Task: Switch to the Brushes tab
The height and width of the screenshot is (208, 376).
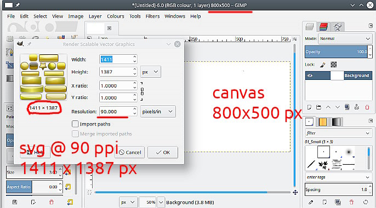Action: click(309, 122)
